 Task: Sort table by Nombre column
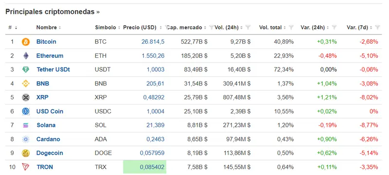coord(49,28)
